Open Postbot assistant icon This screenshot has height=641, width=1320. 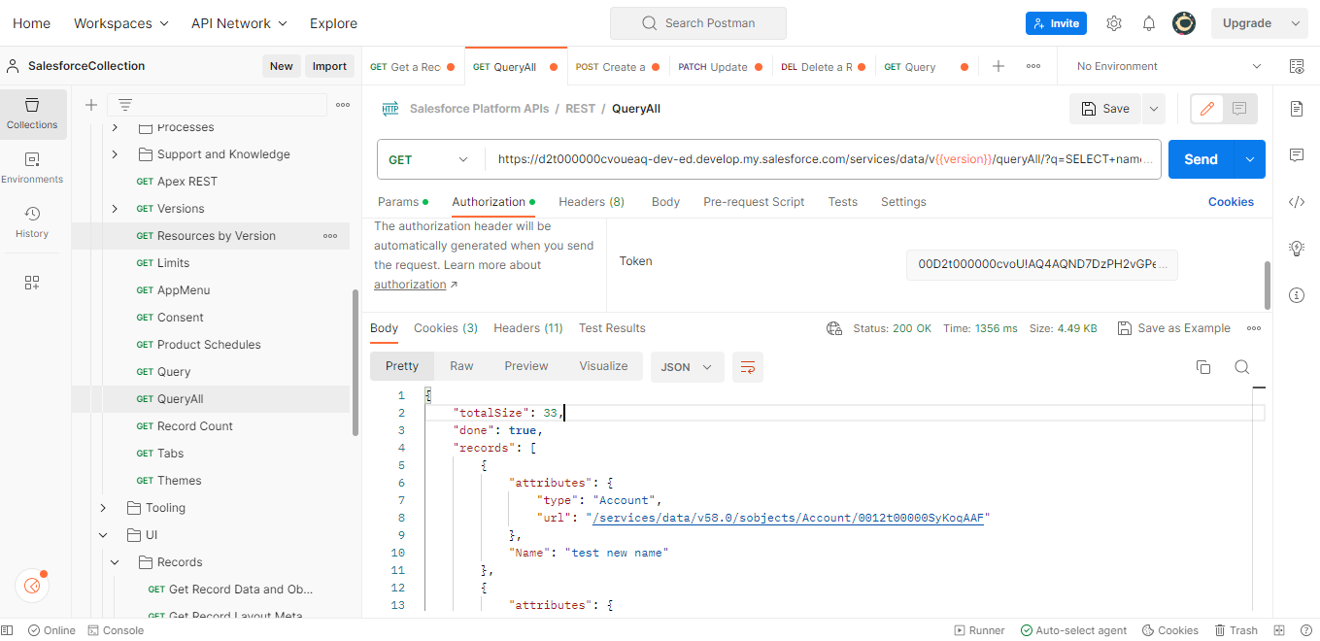32,586
